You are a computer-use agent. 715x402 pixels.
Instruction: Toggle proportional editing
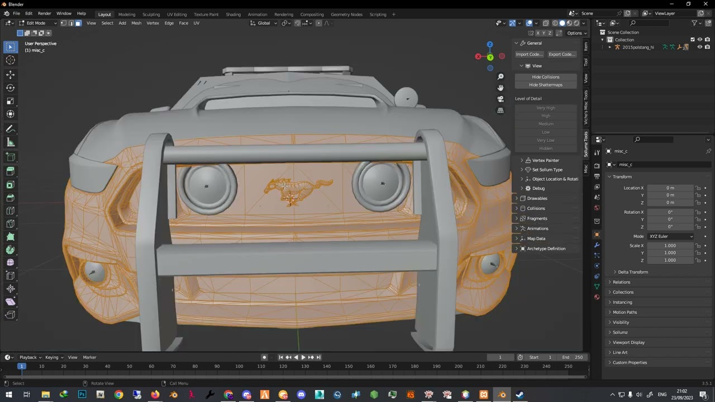pyautogui.click(x=319, y=23)
